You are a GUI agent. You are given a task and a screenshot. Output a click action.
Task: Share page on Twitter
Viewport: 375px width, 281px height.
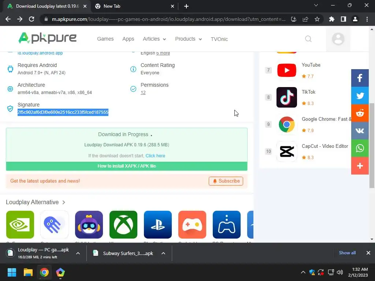[360, 95]
